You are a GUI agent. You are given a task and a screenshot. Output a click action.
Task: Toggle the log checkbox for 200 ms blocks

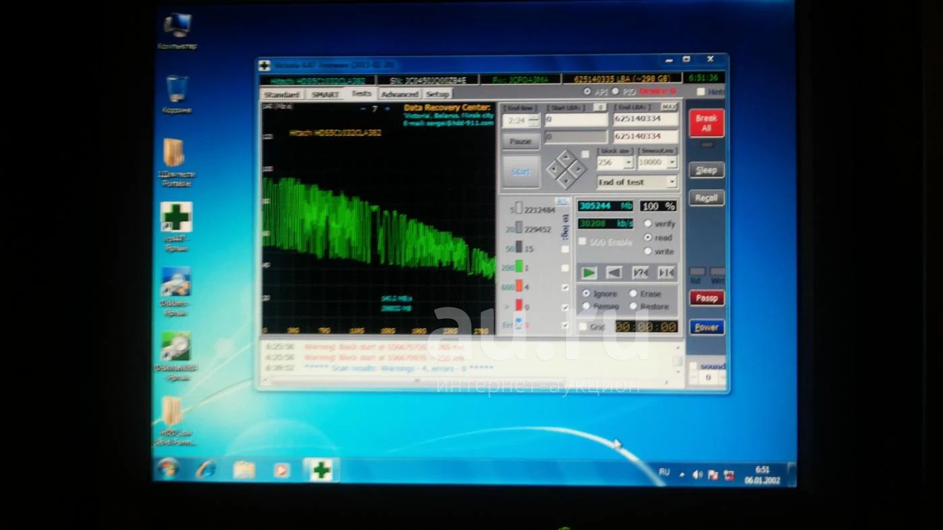(565, 268)
